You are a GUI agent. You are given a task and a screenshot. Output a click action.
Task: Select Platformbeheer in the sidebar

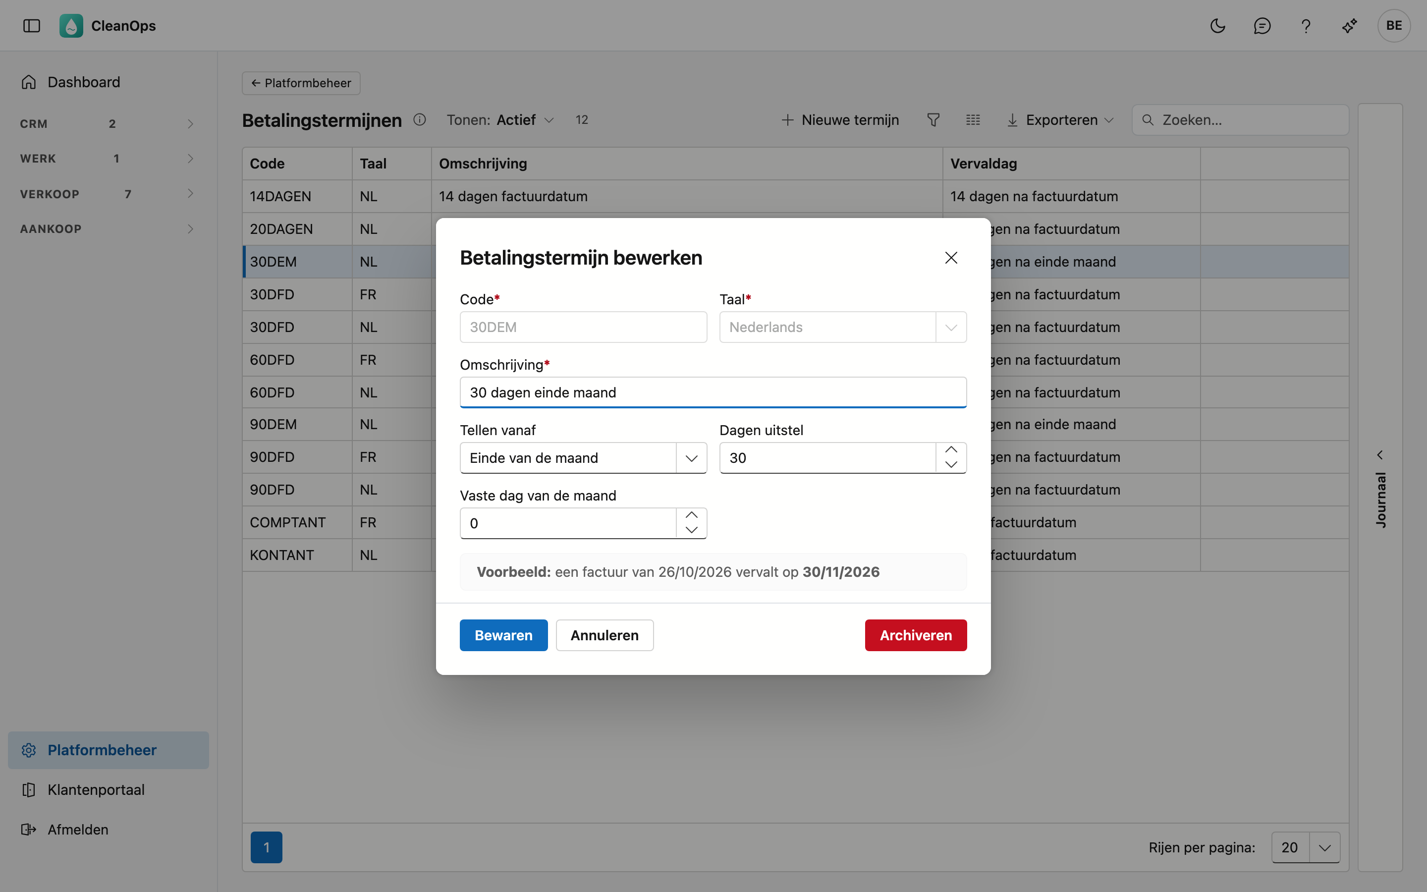pyautogui.click(x=108, y=750)
